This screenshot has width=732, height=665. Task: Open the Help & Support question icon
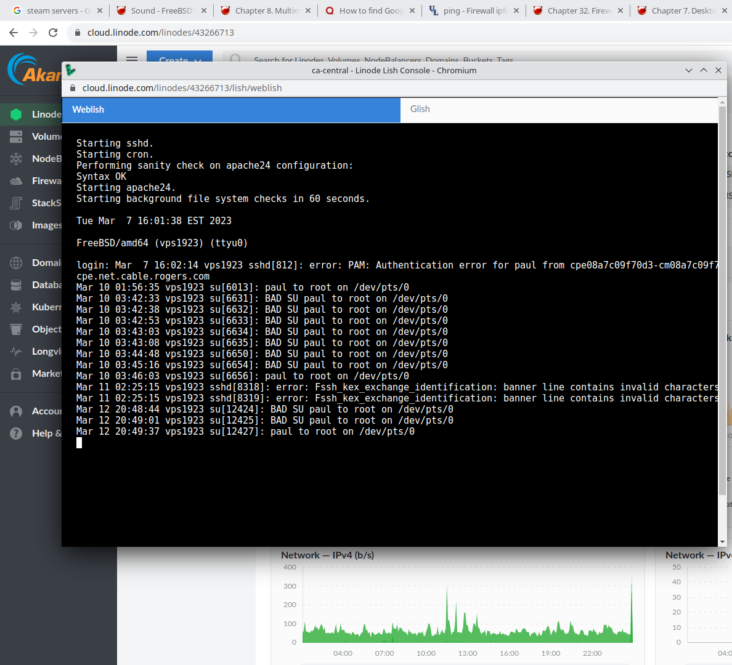pos(16,433)
